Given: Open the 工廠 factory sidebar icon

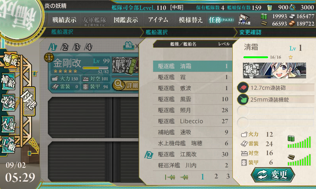Looking at the screenshot, I should [8, 145].
